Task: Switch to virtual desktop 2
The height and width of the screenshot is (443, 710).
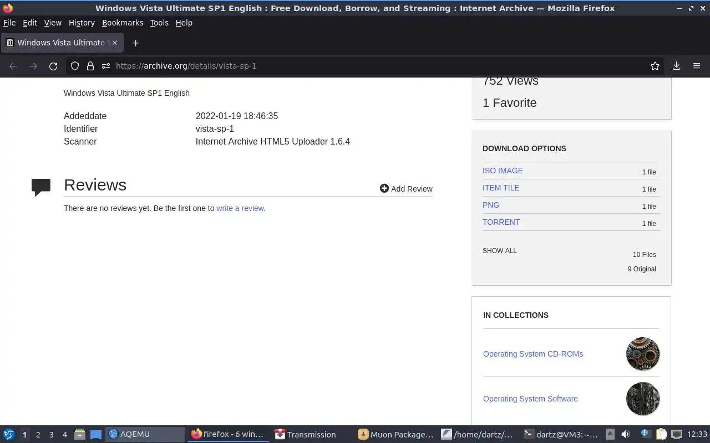Action: [38, 435]
